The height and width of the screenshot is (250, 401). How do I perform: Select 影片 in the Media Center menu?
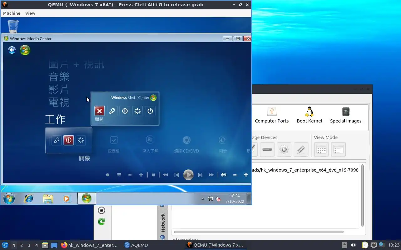[x=59, y=89]
